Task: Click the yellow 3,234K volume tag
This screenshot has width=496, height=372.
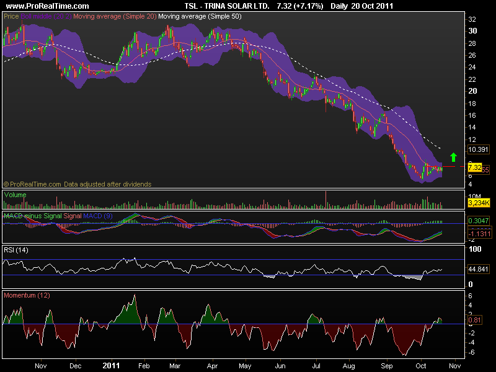Action: (x=479, y=203)
